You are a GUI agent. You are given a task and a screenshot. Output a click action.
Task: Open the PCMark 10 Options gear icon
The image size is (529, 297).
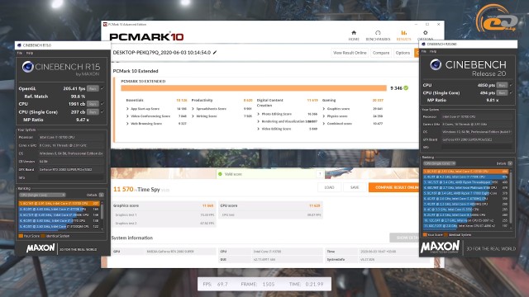point(425,33)
